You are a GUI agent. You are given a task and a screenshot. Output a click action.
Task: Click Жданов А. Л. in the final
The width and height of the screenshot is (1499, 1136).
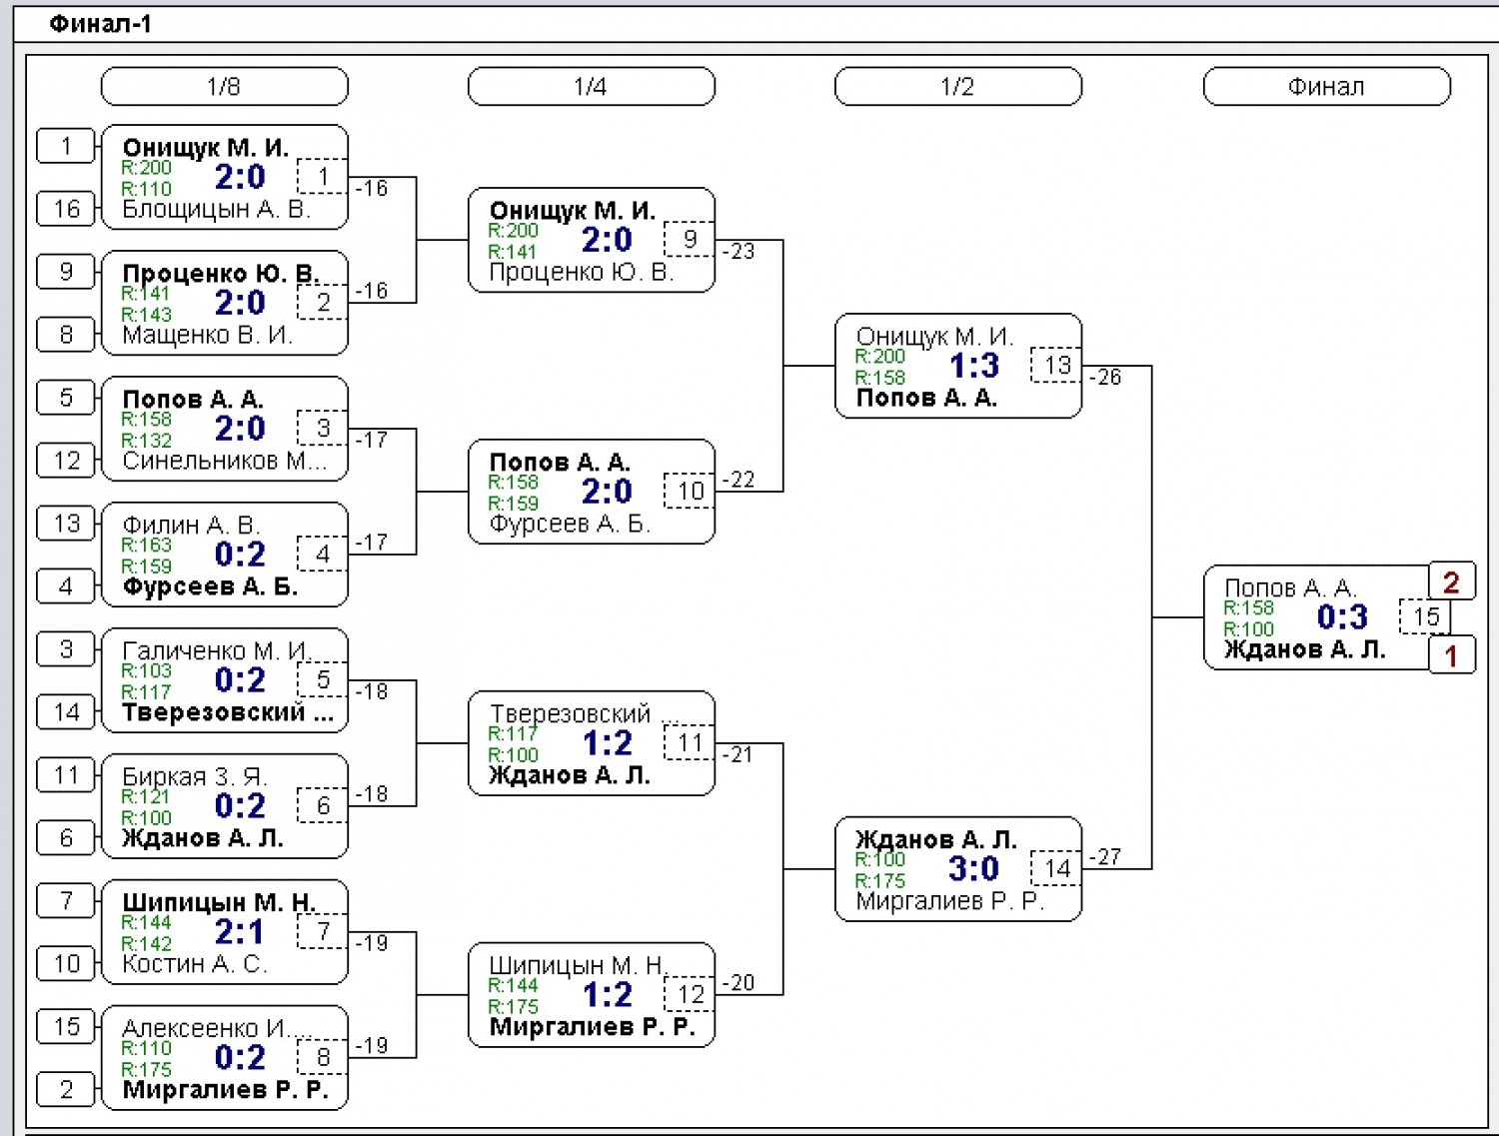1304,649
